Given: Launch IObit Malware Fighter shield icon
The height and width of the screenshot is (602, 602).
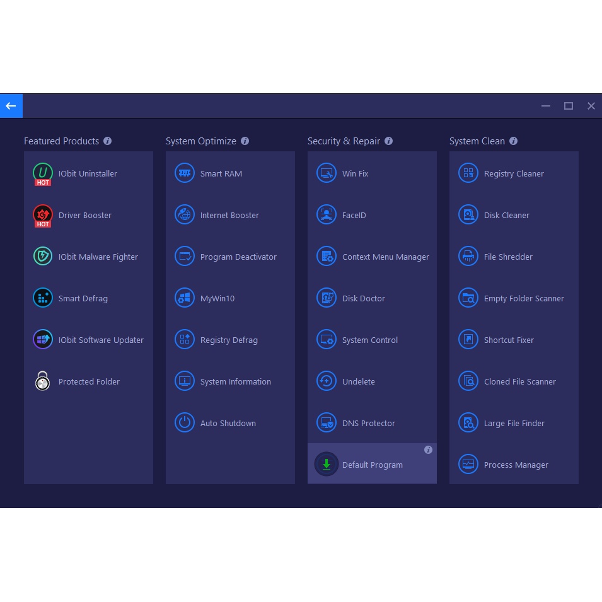Looking at the screenshot, I should tap(43, 257).
